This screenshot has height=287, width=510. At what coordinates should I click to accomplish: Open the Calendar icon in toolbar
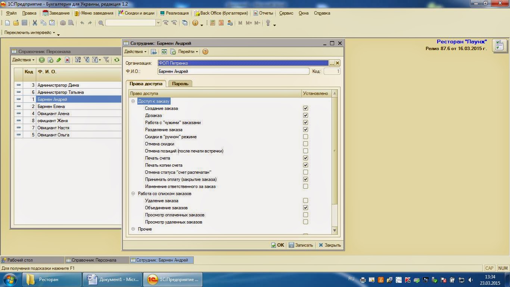(x=221, y=23)
